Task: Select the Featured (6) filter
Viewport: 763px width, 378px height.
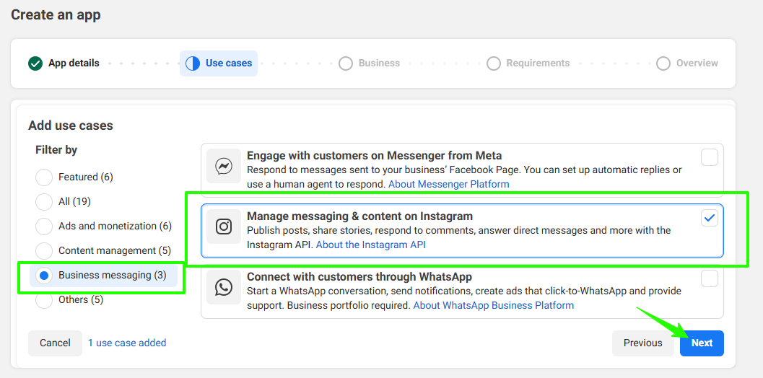Action: [x=44, y=177]
